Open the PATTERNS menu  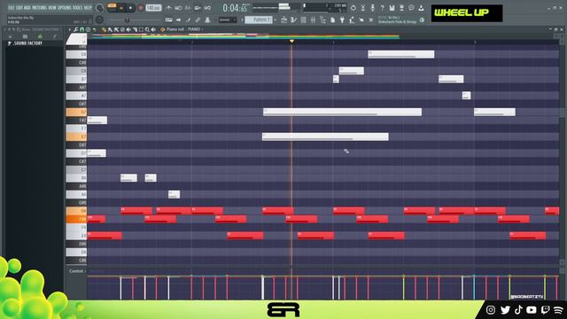point(39,7)
